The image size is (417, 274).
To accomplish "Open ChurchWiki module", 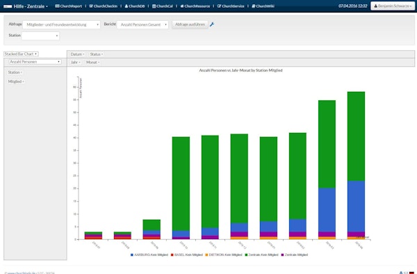I will 263,6.
